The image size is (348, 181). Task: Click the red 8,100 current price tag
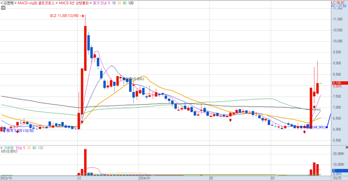pyautogui.click(x=340, y=83)
